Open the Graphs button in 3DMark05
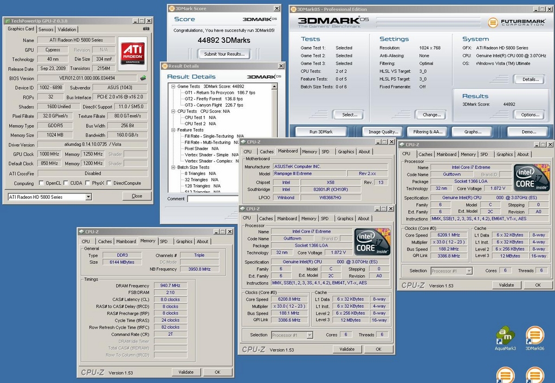The height and width of the screenshot is (383, 555). (x=473, y=132)
